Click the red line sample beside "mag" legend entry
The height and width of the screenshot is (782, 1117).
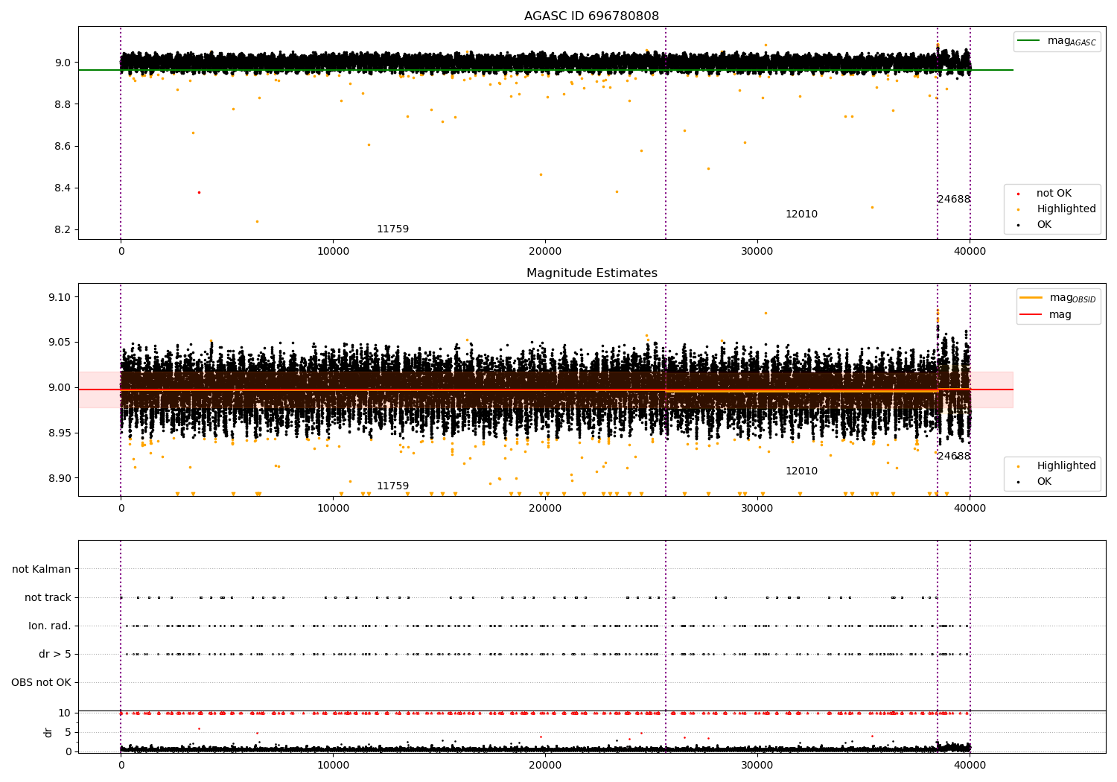(x=1031, y=315)
